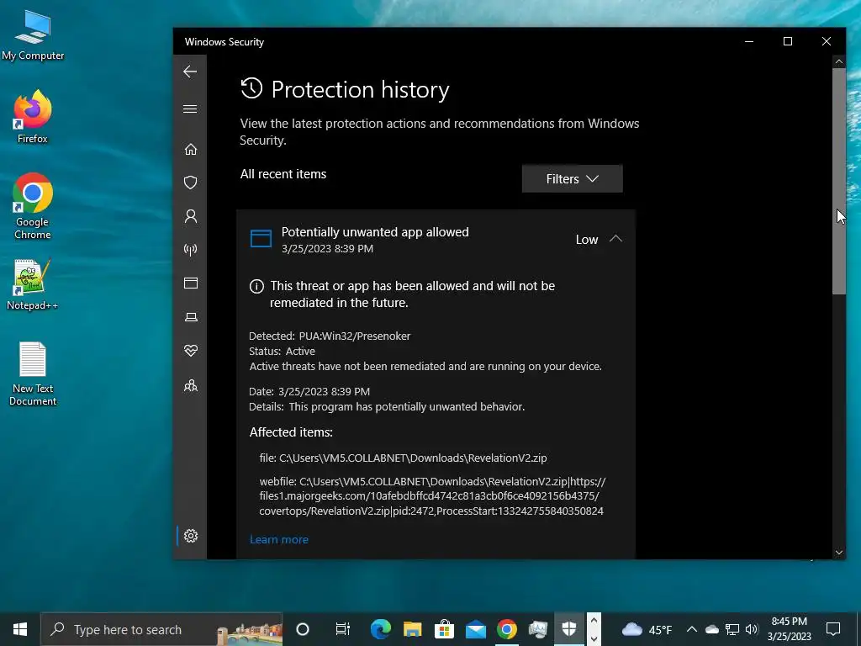Open Virus & threat protection shield icon
The image size is (861, 646).
point(191,183)
